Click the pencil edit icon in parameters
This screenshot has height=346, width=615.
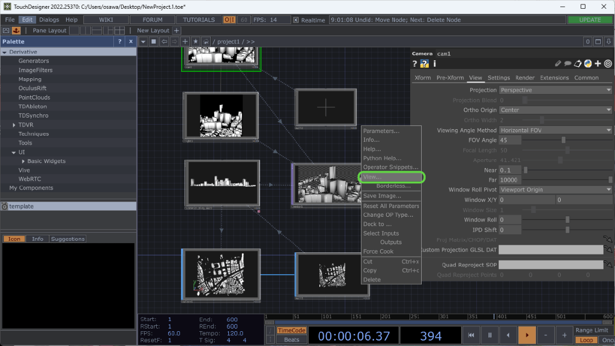557,64
